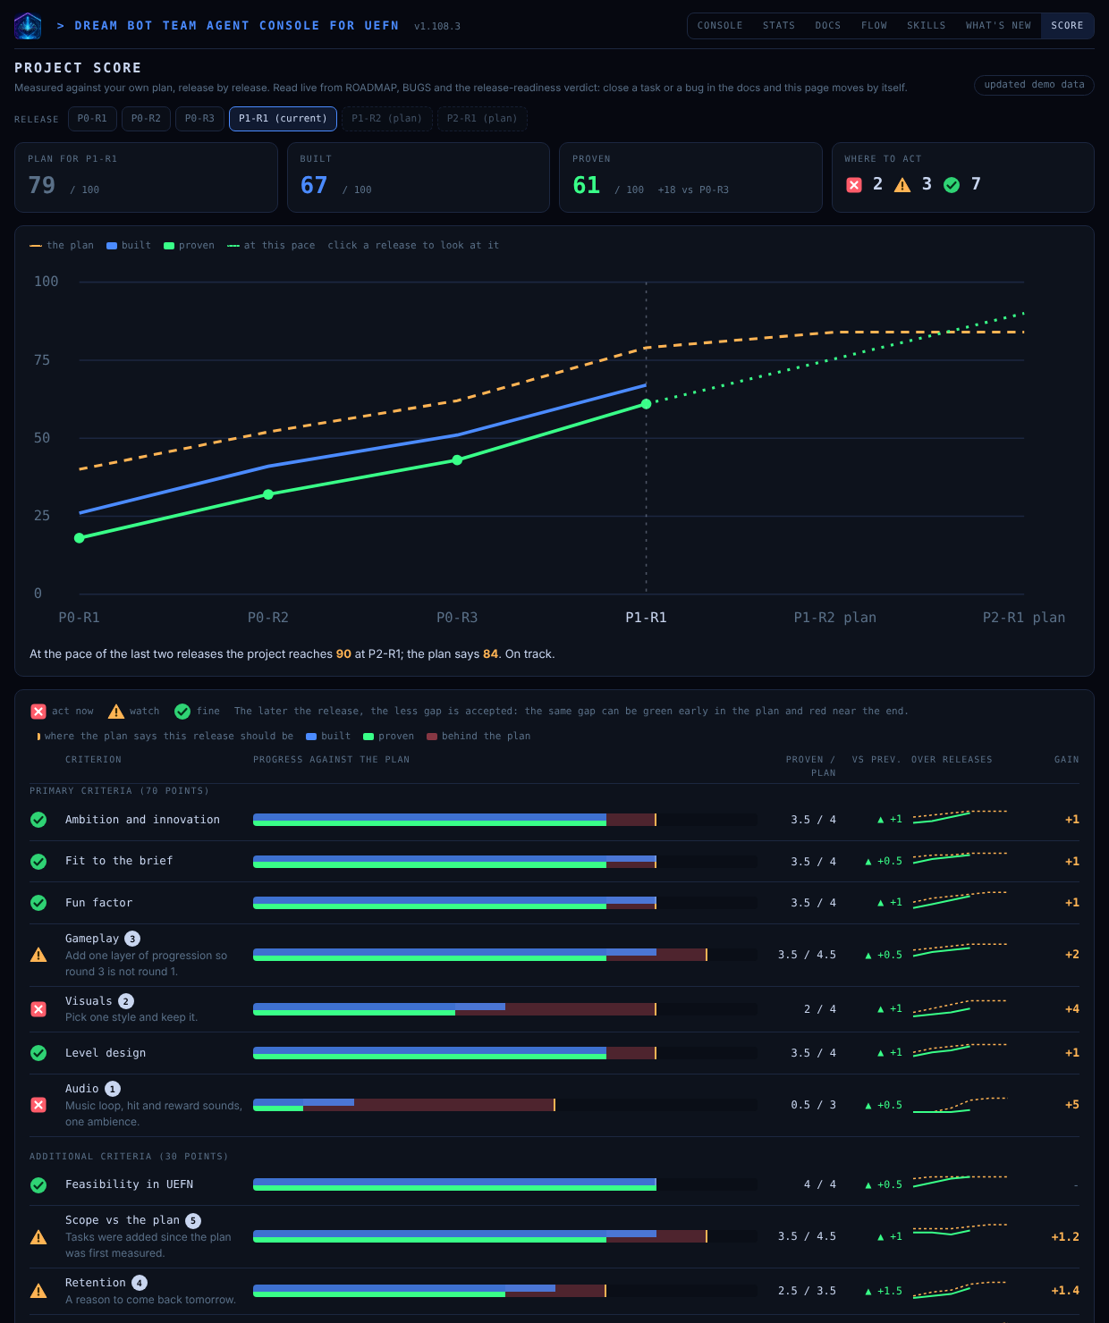Screen dimensions: 1109x1323
Task: Click the act now legend icon
Action: coord(38,712)
